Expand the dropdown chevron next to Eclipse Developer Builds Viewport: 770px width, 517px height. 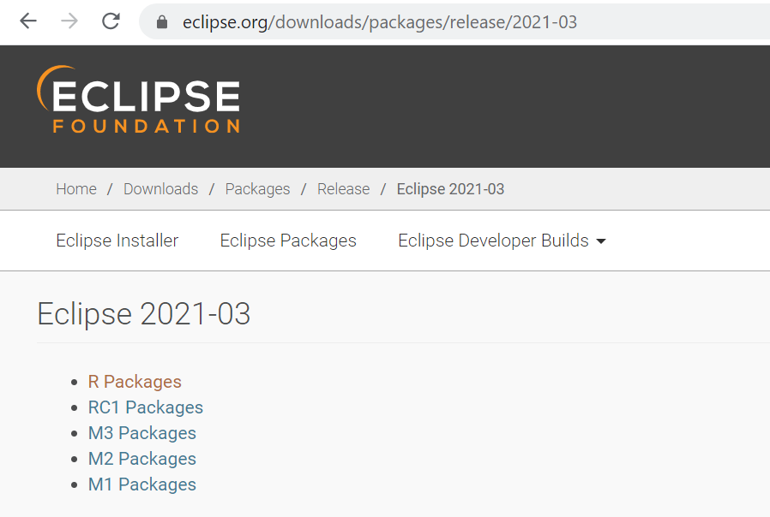point(600,241)
